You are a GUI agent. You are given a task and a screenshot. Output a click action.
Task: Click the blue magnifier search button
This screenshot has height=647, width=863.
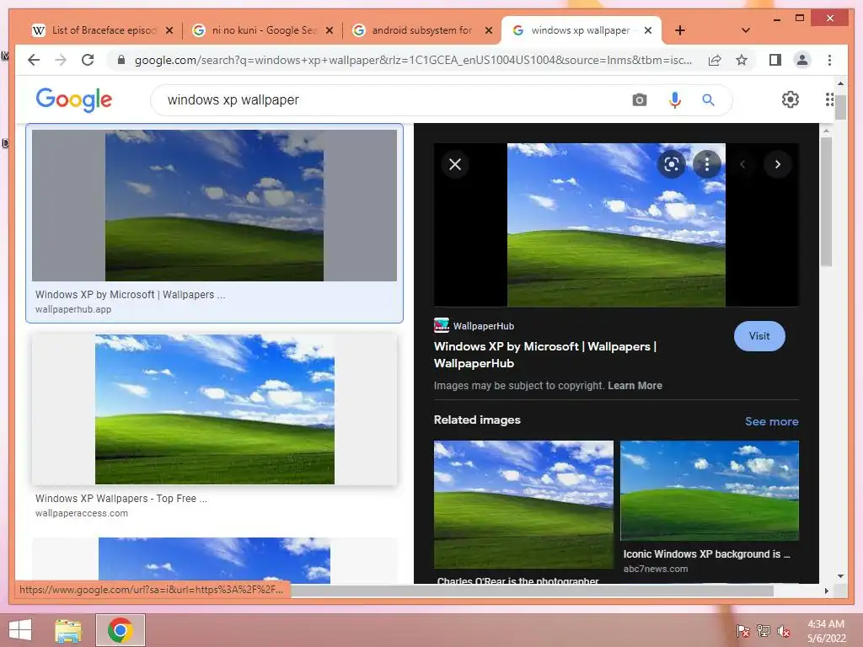pyautogui.click(x=708, y=99)
